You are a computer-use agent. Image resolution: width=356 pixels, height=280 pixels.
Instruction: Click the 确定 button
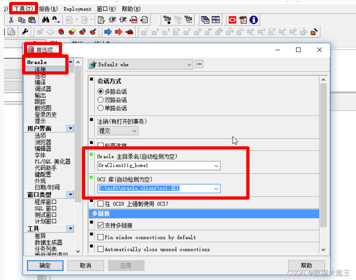(45, 266)
